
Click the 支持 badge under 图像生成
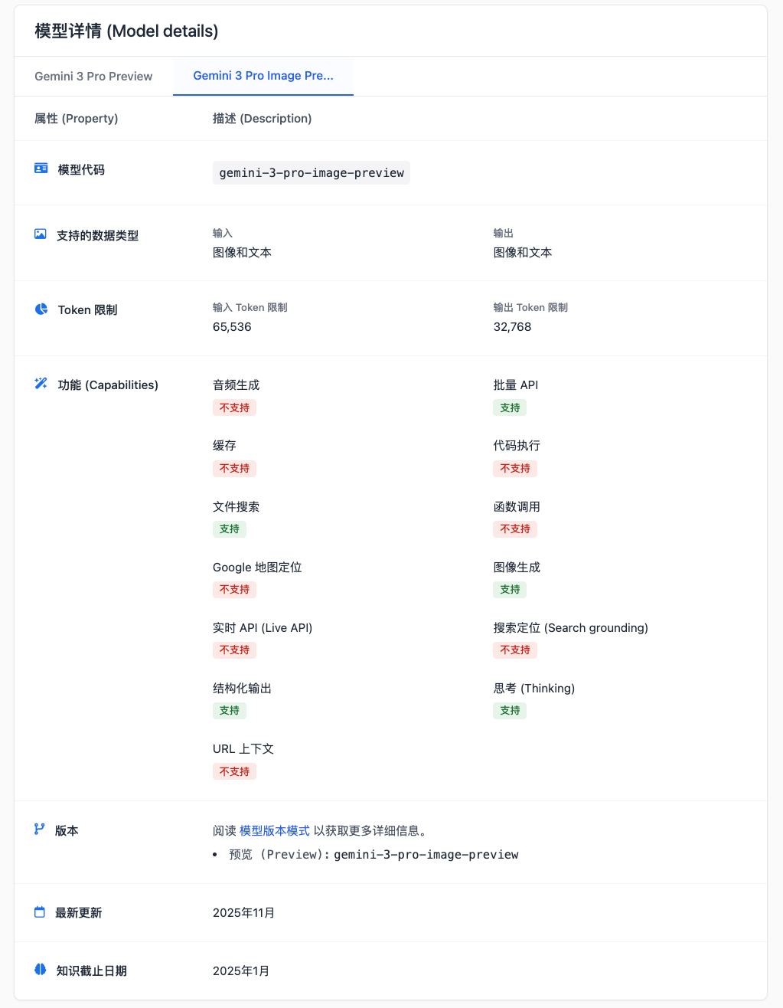510,590
